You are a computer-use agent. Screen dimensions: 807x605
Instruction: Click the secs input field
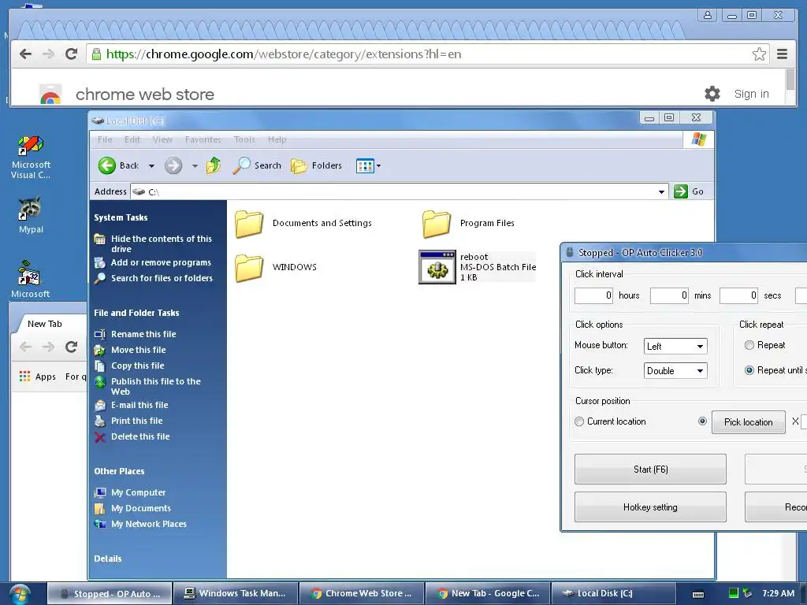coord(739,295)
